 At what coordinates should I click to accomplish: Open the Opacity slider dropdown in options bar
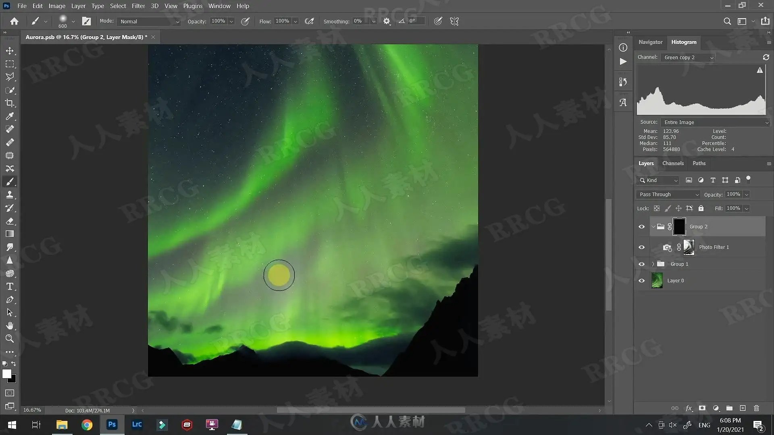click(231, 21)
